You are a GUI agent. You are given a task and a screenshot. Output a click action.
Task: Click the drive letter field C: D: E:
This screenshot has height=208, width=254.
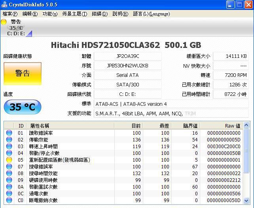click(x=128, y=94)
